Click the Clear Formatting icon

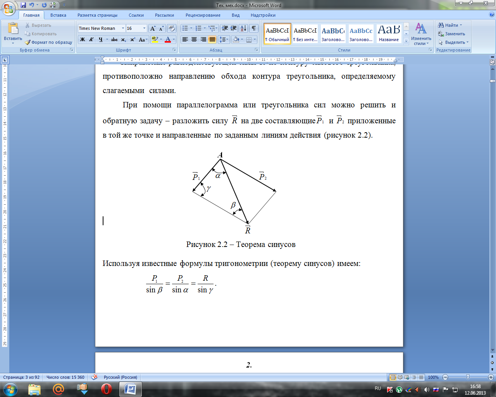[172, 28]
